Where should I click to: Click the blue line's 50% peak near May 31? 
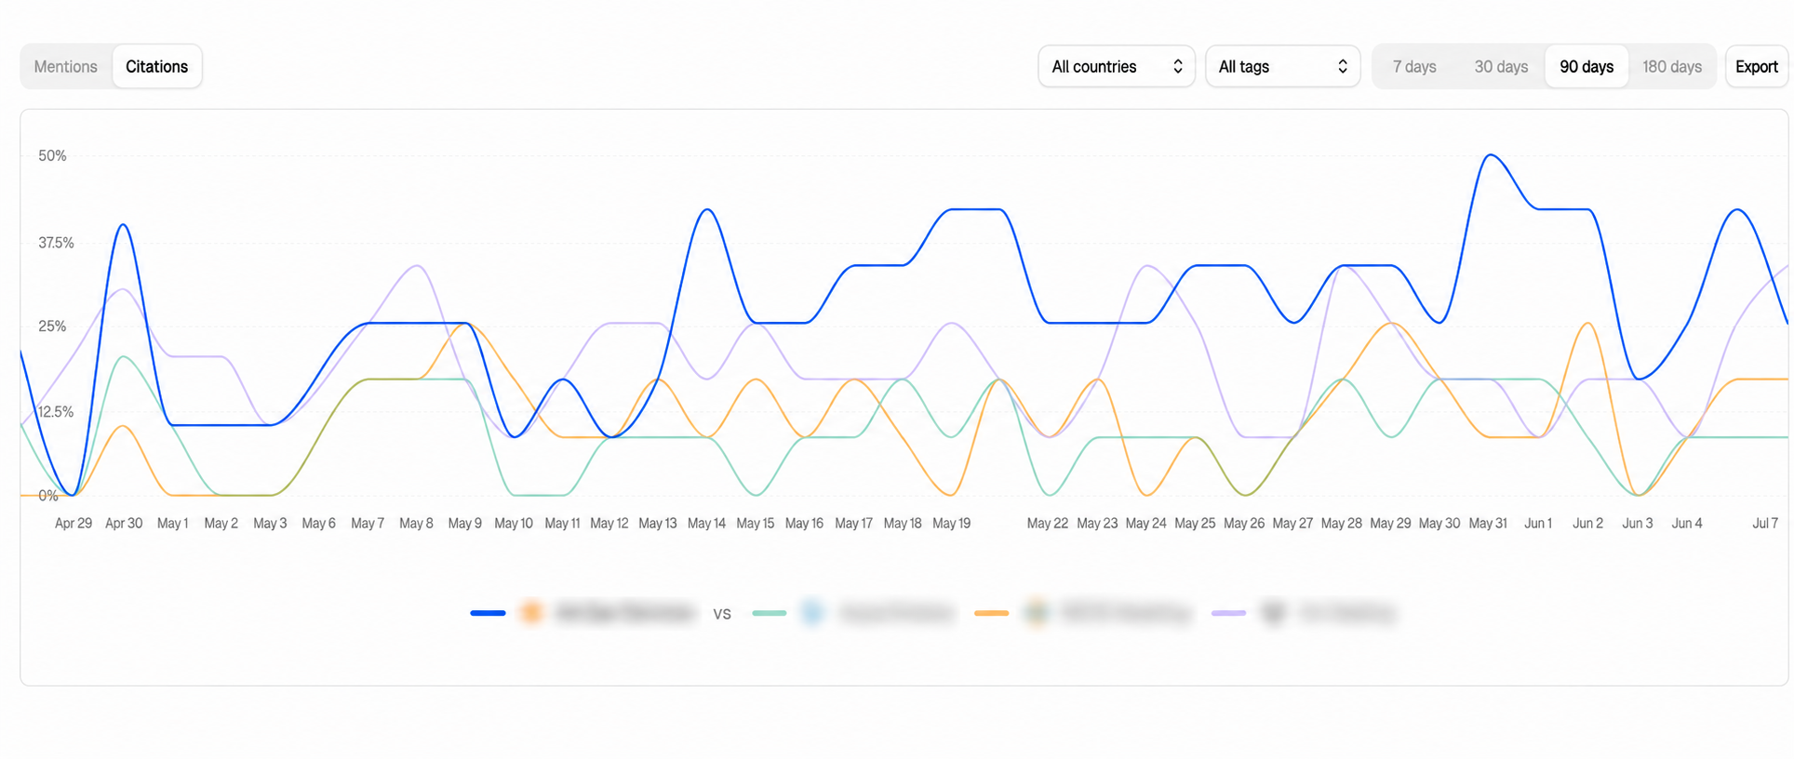(x=1491, y=155)
